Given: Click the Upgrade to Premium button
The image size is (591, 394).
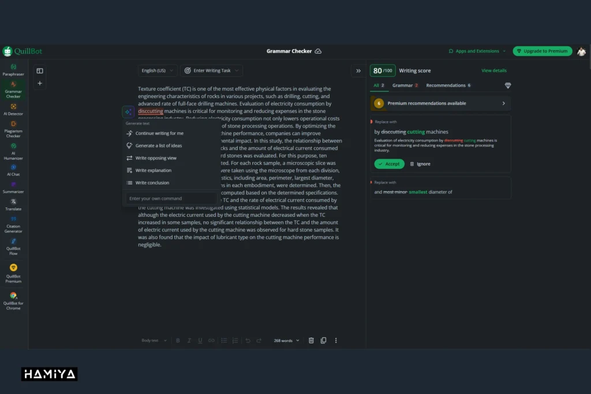Looking at the screenshot, I should point(542,51).
